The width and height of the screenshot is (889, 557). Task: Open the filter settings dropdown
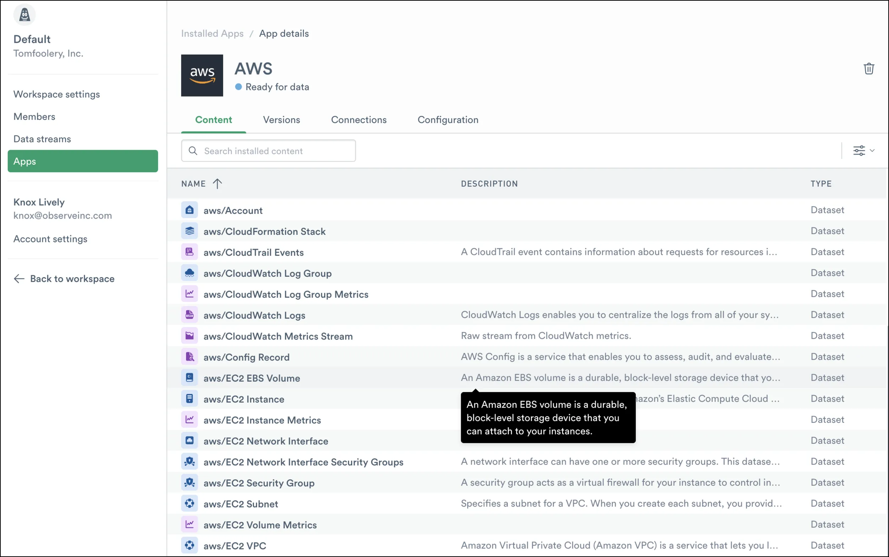click(x=863, y=150)
